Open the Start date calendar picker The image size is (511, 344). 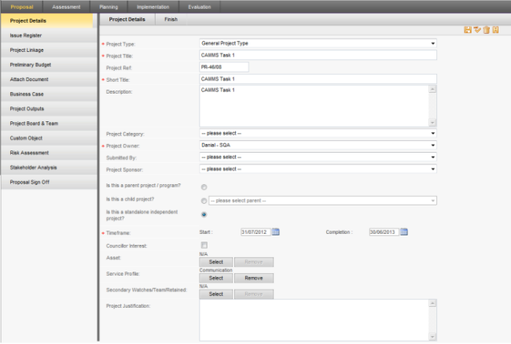tap(276, 231)
